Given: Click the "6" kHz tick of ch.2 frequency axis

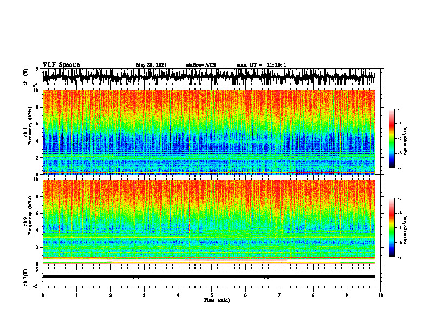Looking at the screenshot, I should pyautogui.click(x=38, y=214).
